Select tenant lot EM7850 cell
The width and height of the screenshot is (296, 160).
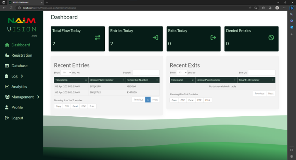click(x=143, y=92)
